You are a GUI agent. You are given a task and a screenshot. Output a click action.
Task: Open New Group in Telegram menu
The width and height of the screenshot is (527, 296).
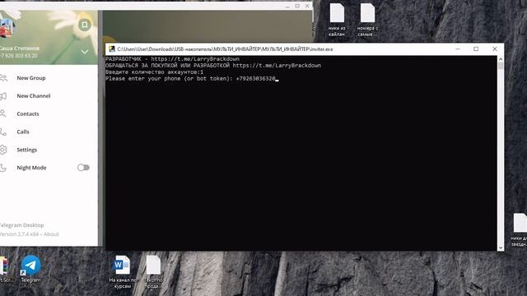(x=49, y=78)
